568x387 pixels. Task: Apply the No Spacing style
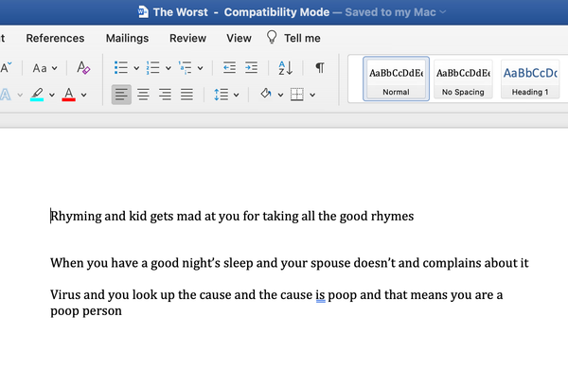[463, 79]
